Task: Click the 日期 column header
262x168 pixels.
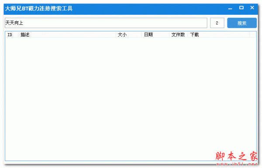Action: (155, 34)
